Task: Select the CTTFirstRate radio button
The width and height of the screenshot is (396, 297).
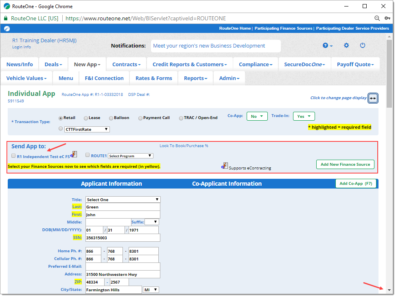Action: [x=60, y=128]
